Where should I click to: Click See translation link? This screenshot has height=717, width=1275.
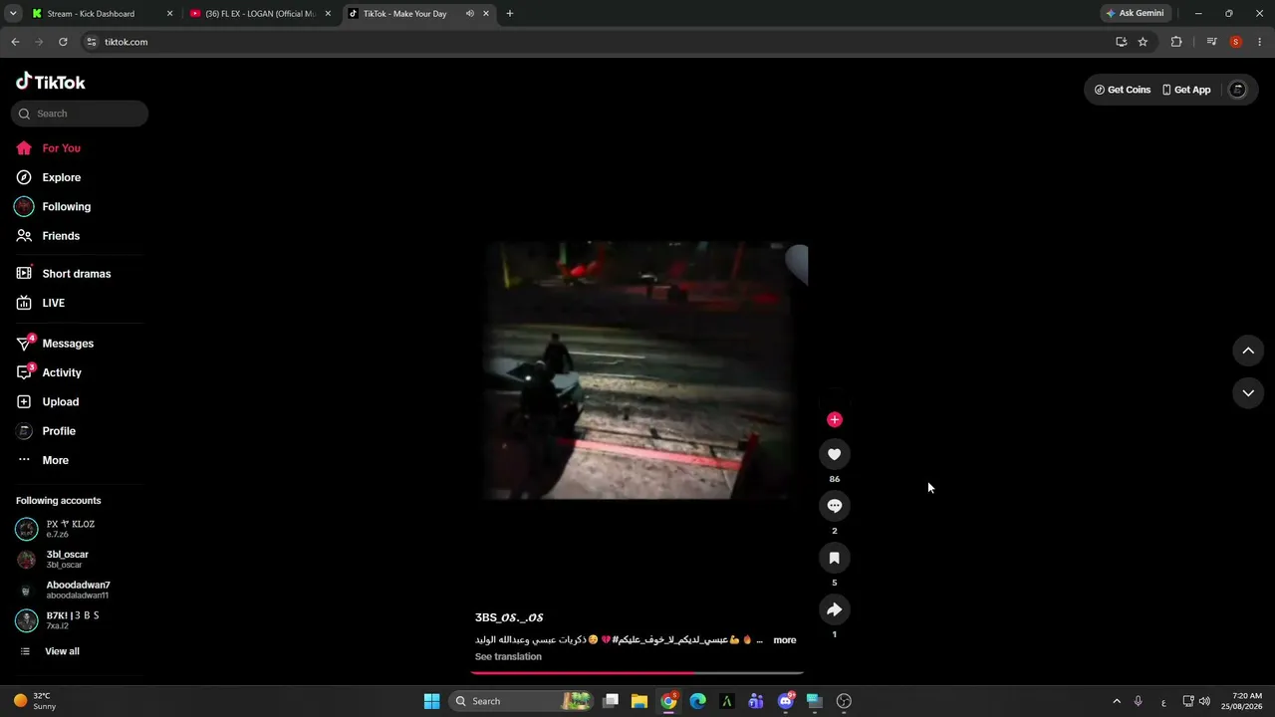(x=508, y=657)
